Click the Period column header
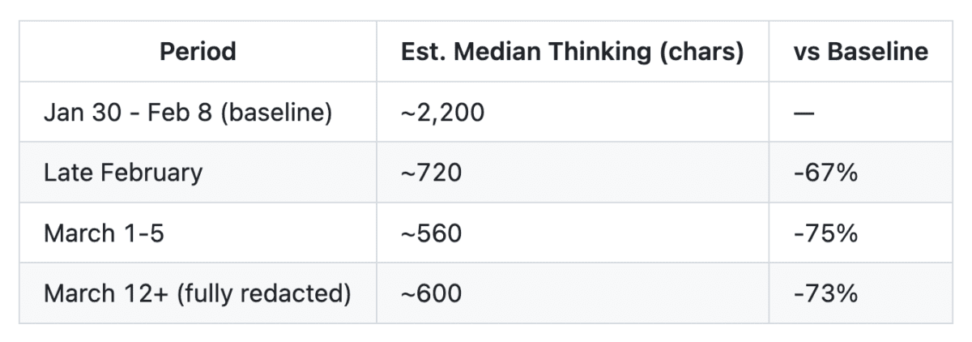The image size is (972, 342). point(198,52)
